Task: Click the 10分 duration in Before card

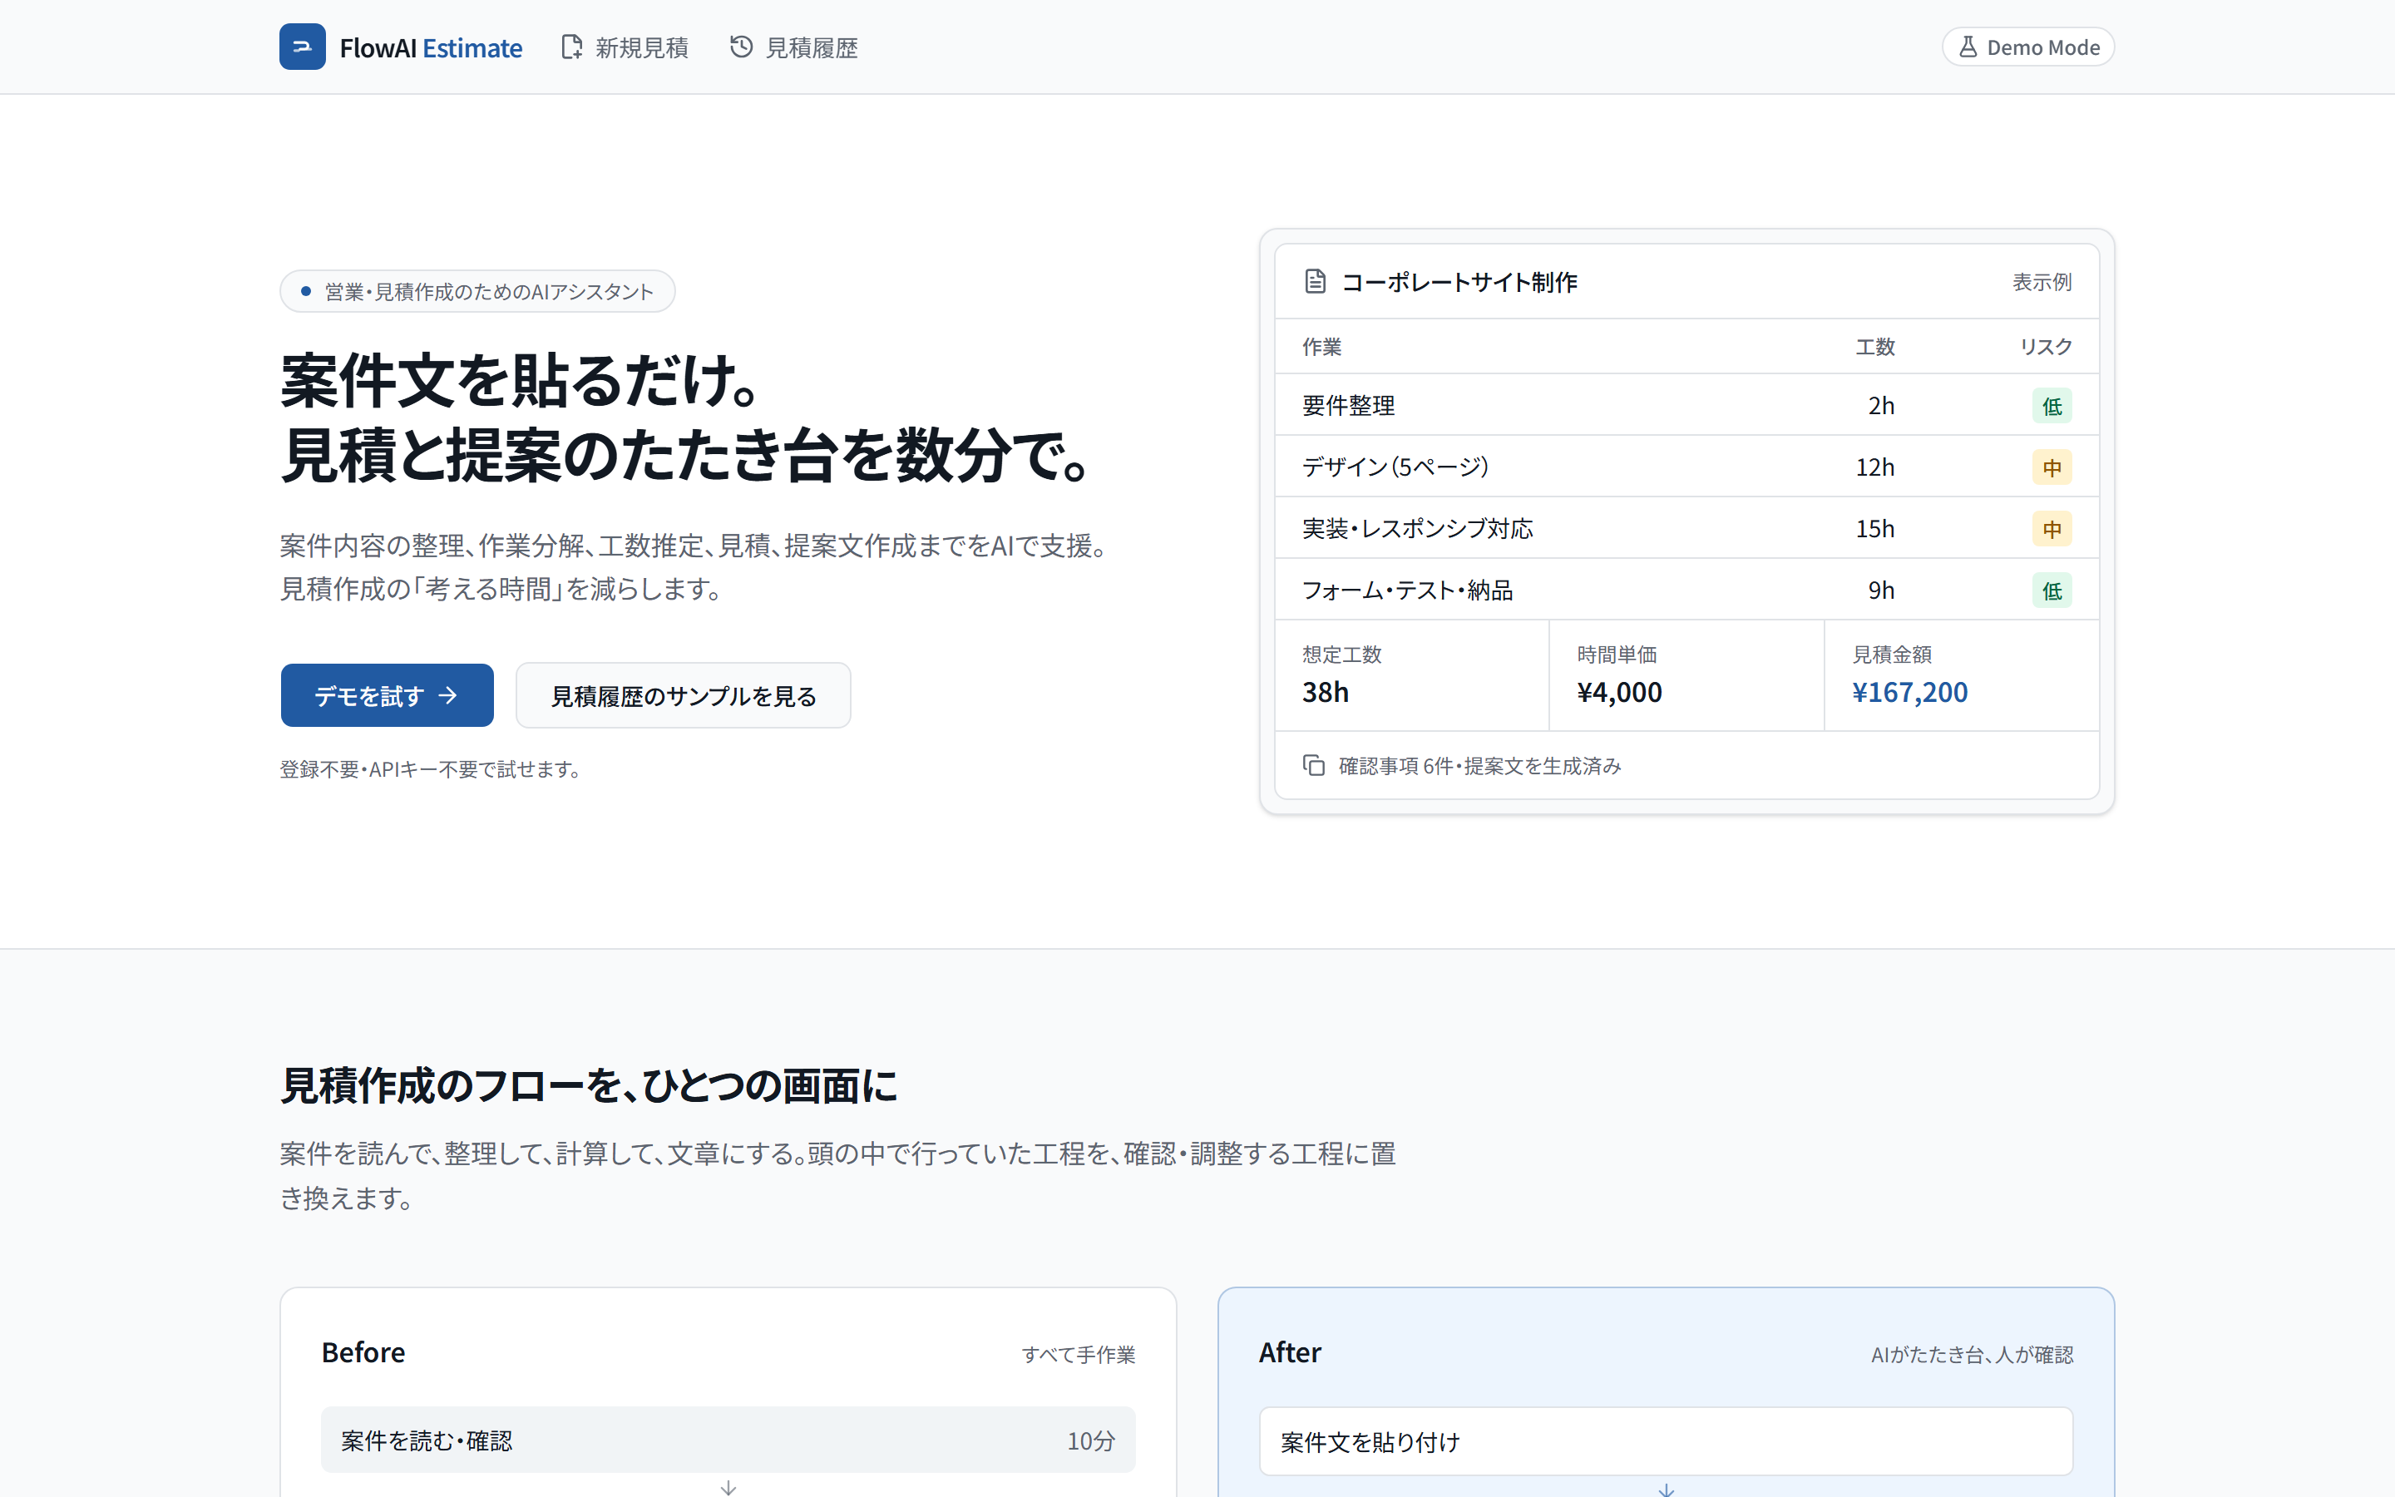Action: [1090, 1440]
